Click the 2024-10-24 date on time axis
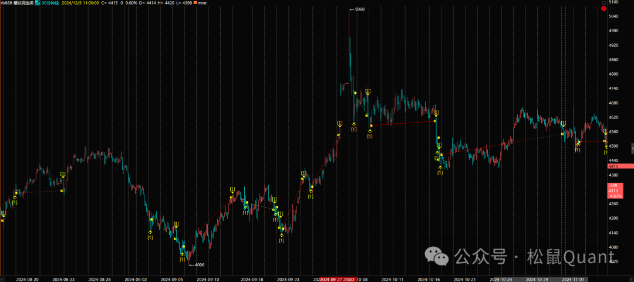This screenshot has height=282, width=634. point(502,279)
